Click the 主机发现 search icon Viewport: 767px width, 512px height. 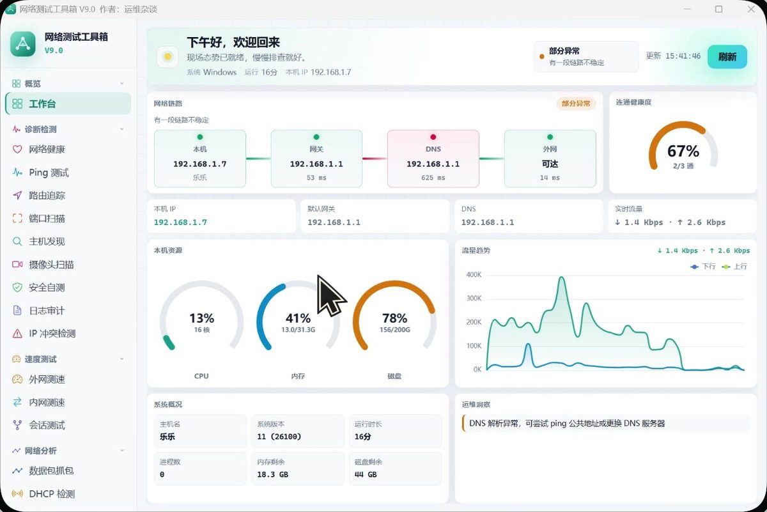tap(17, 242)
